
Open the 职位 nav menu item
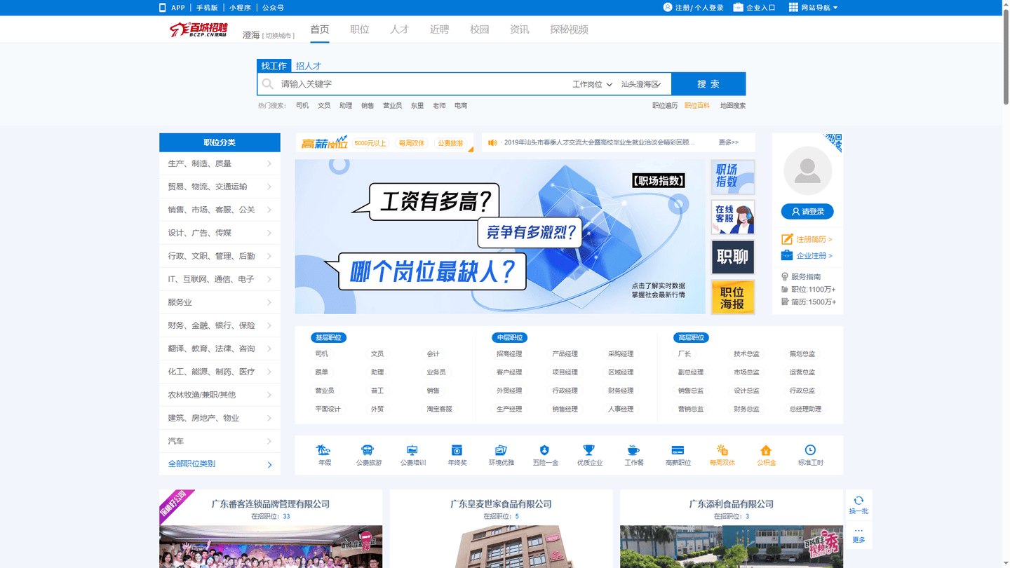360,29
